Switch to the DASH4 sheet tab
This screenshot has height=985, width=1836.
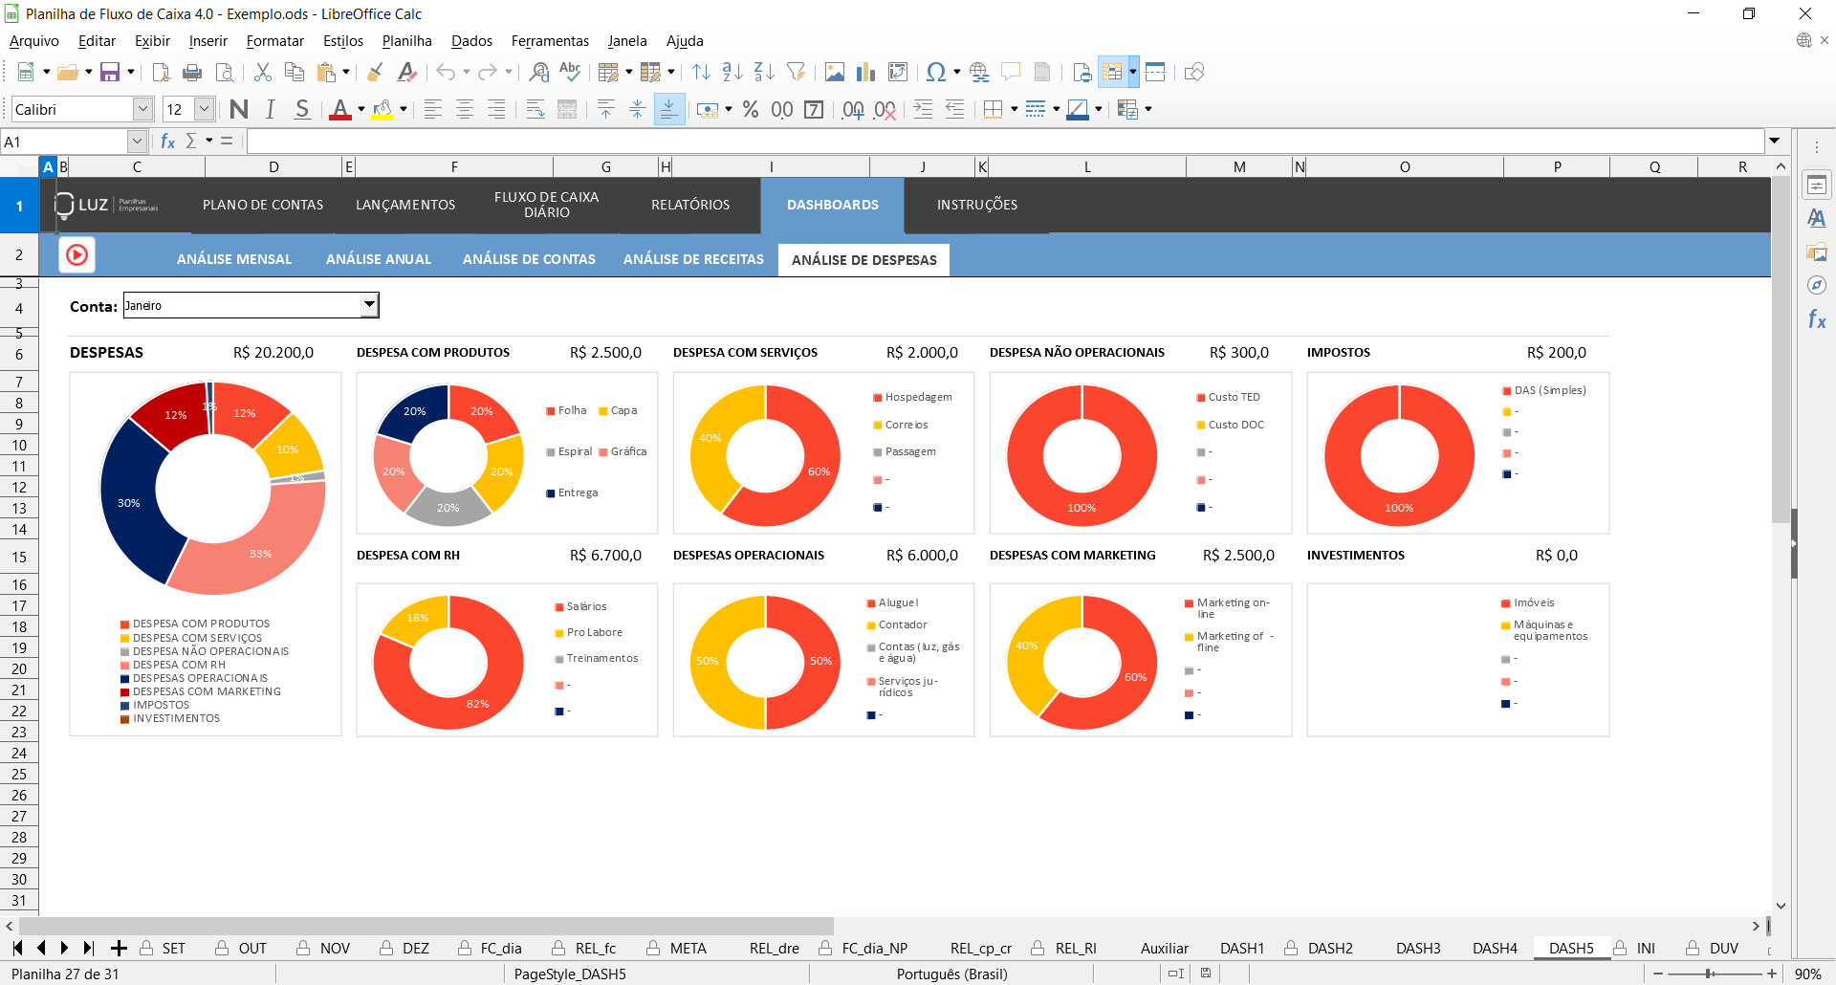1495,949
